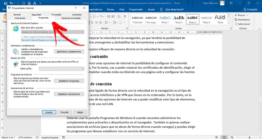Switch to the General tab in Propiedades: Internet

click(x=17, y=15)
